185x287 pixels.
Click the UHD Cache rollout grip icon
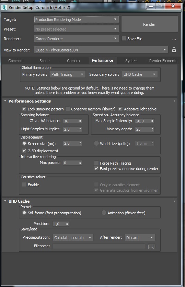(174, 201)
